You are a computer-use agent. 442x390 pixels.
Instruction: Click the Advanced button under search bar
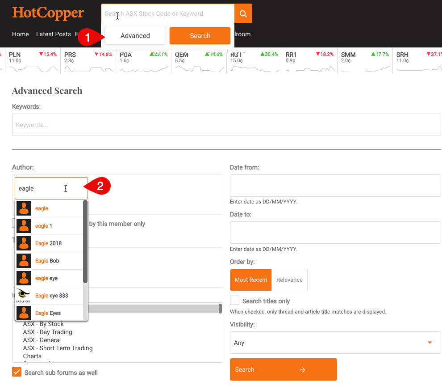(x=135, y=36)
